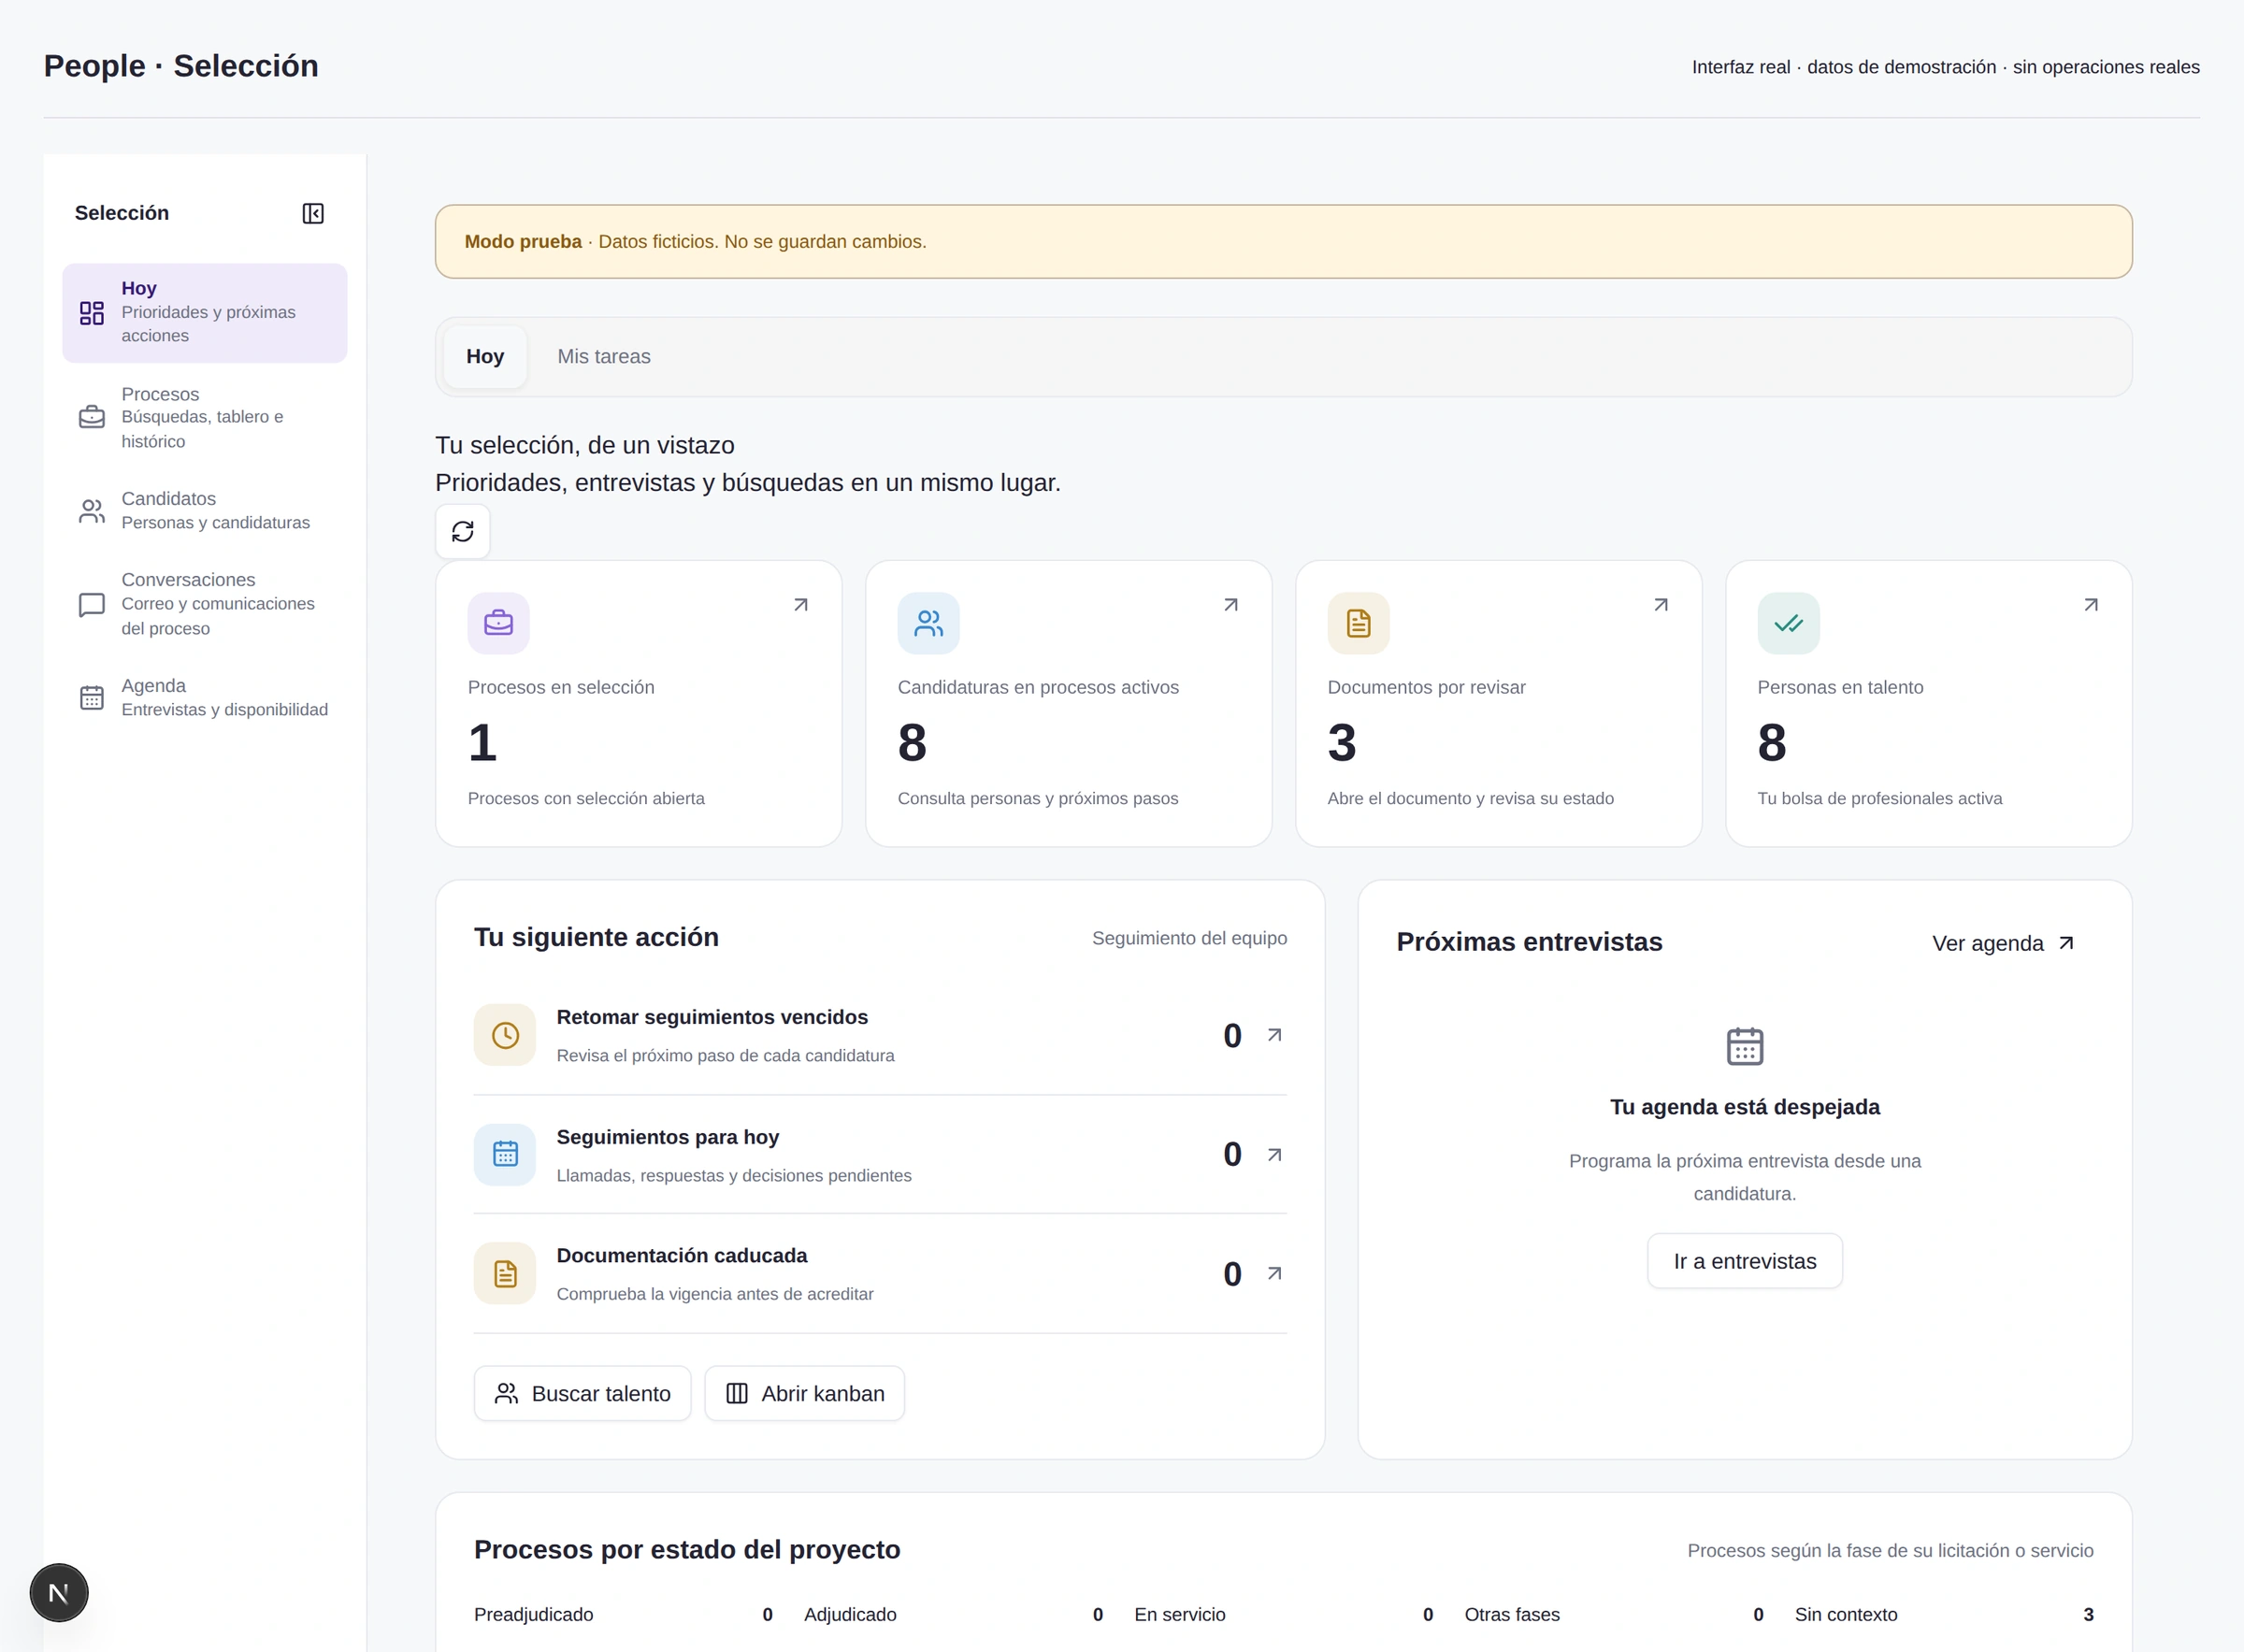Open arrow on Documentos por revisar card
This screenshot has width=2244, height=1652.
tap(1660, 605)
